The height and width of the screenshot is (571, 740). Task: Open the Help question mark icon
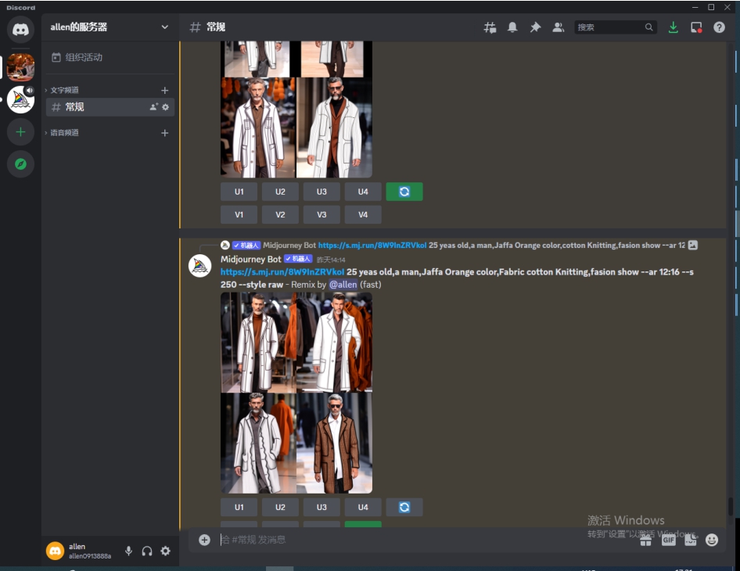[719, 27]
